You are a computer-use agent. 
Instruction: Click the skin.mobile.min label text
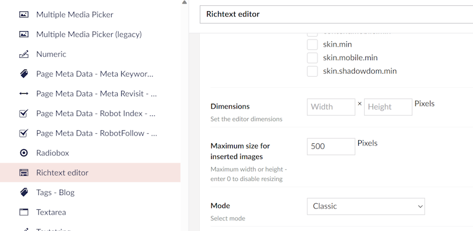point(350,58)
